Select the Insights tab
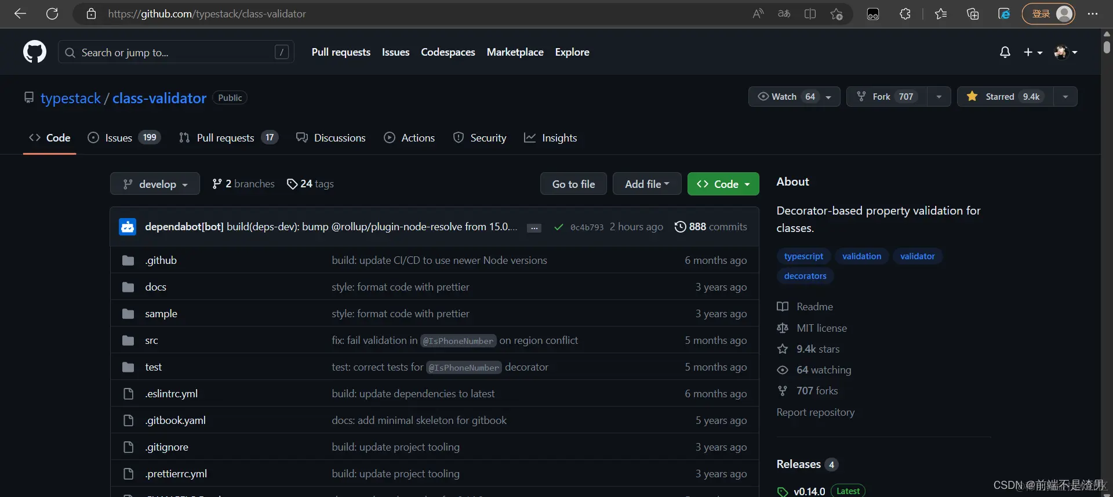Viewport: 1113px width, 497px height. pos(551,138)
